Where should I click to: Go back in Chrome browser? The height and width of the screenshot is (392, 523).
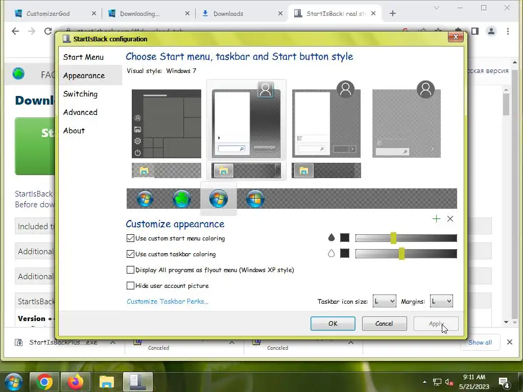pos(15,31)
